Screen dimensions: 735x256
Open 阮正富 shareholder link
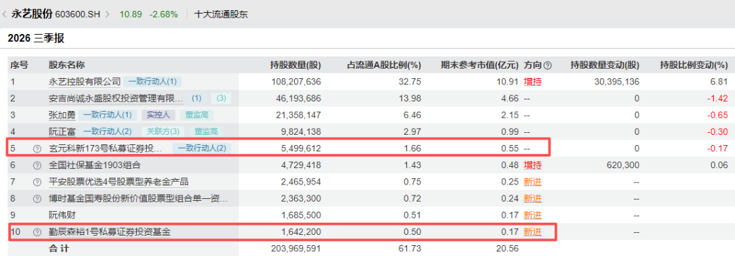click(61, 132)
